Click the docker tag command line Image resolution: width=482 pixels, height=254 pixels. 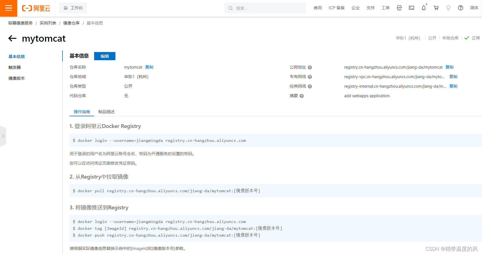(177, 228)
